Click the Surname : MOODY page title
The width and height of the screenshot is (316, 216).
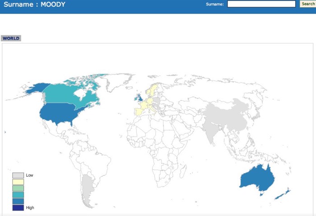[x=35, y=5]
